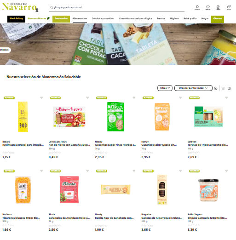Image resolution: width=236 pixels, height=240 pixels.
Task: Open the Ricola Caramelos de Arándano thumbnail
Action: [x=69, y=189]
